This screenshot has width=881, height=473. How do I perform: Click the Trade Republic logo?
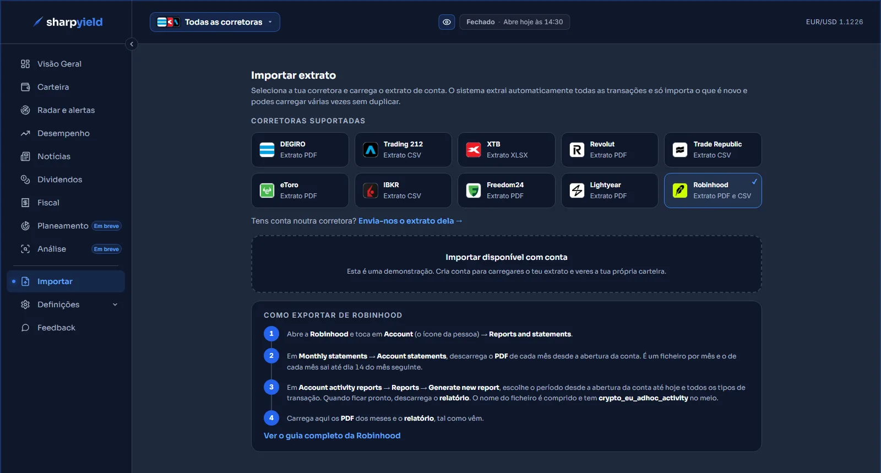[x=680, y=150]
